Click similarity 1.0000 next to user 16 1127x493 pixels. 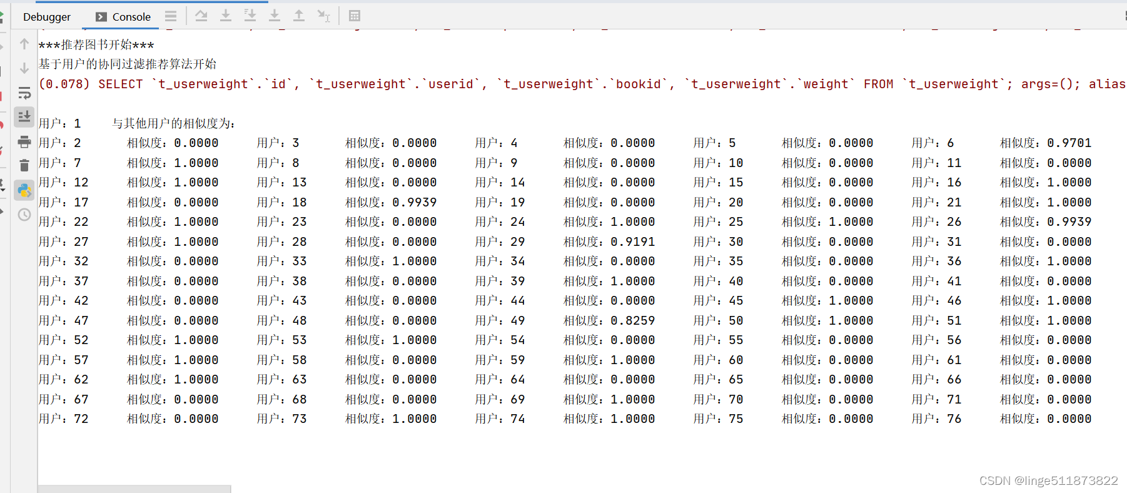(x=1069, y=182)
